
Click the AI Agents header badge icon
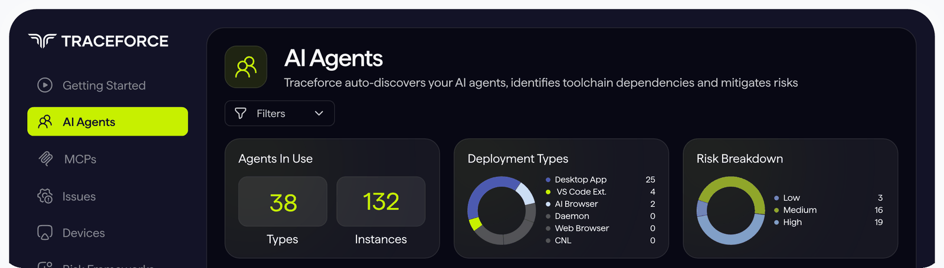[x=246, y=67]
